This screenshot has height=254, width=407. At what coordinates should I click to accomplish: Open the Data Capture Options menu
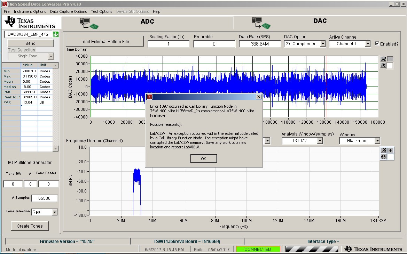[68, 11]
